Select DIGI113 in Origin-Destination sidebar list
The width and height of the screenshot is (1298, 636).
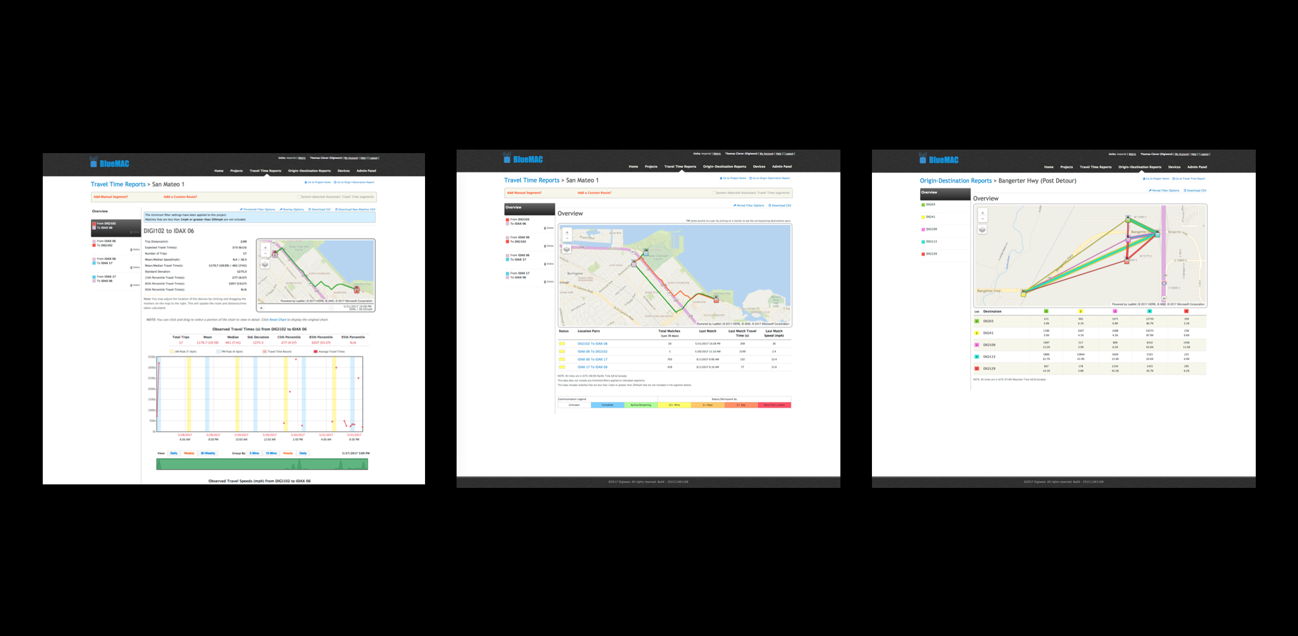931,242
